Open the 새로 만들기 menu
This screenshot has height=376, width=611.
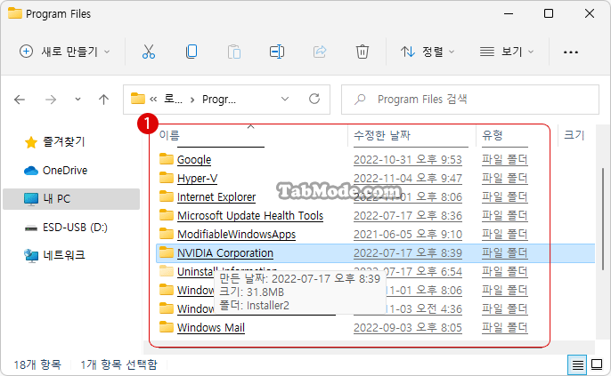click(x=64, y=52)
